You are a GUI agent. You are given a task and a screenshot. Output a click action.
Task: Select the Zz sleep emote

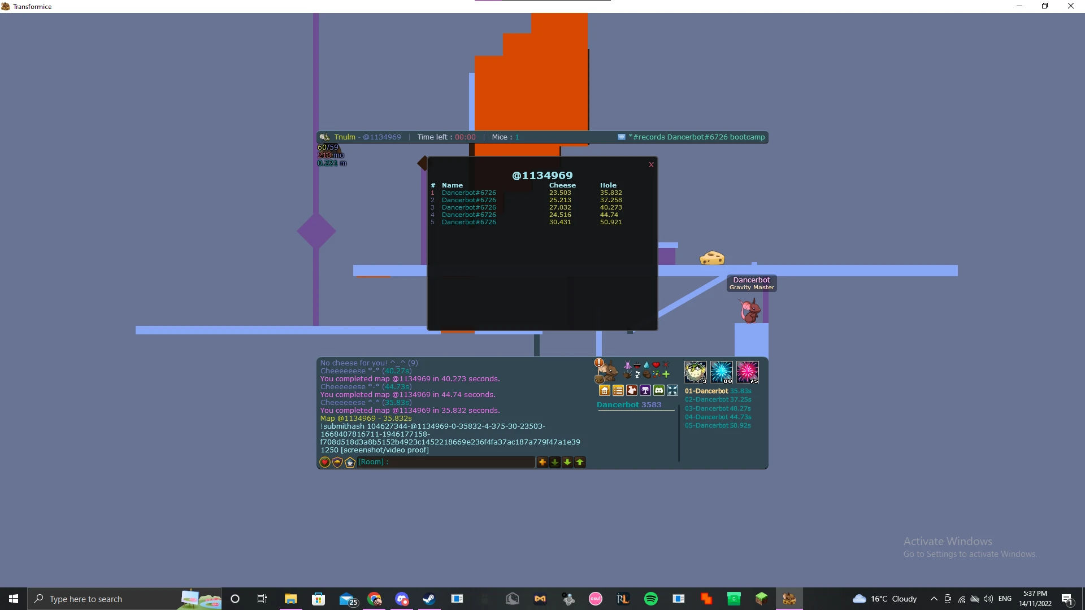(637, 374)
